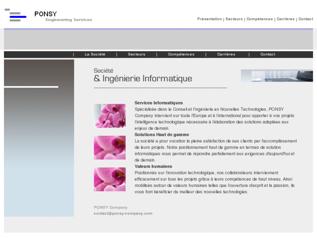Click the PONSY logo icon
Viewport: 317px width, 238px height.
(16, 15)
